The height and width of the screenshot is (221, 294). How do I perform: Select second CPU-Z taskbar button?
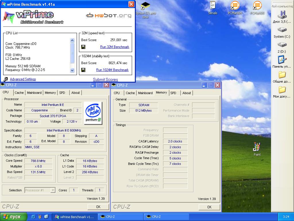(166, 217)
